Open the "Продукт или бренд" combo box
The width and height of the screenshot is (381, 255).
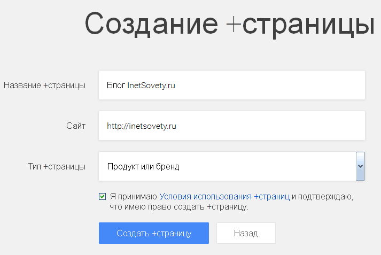coord(232,166)
